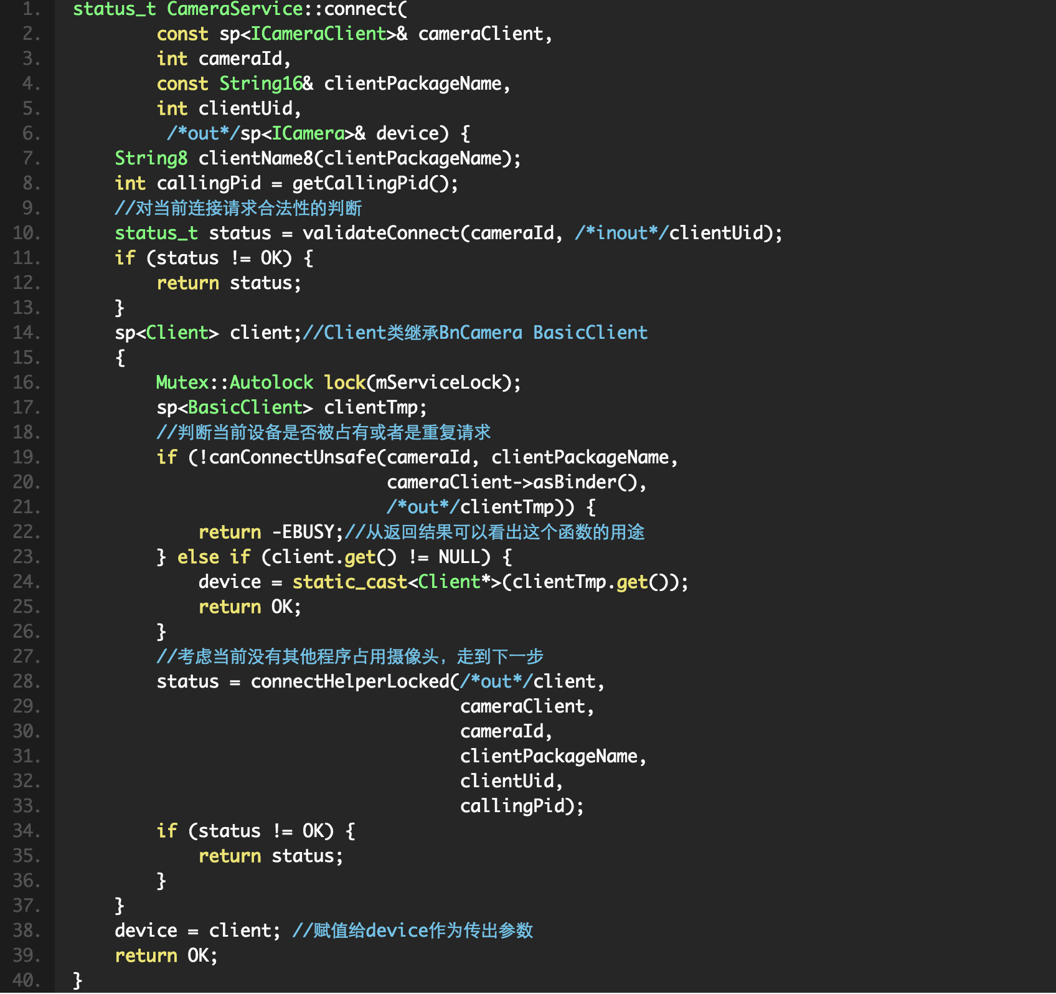Select the 'lock' identifier on line 16
Image resolution: width=1056 pixels, height=994 pixels.
pos(345,382)
